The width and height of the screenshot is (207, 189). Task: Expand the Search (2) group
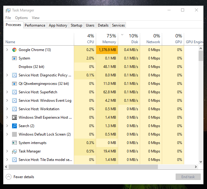pos(7,126)
